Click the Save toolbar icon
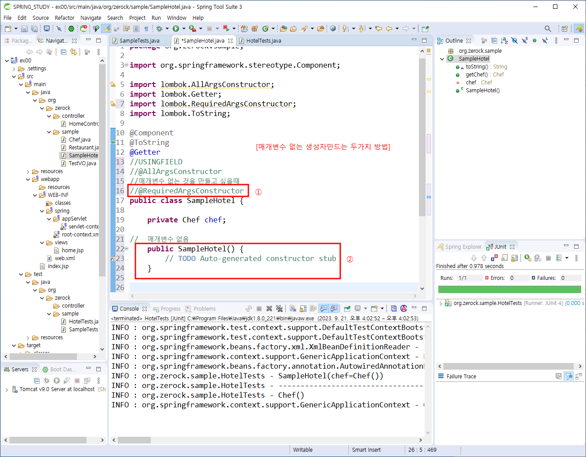This screenshot has width=586, height=457. [24, 29]
